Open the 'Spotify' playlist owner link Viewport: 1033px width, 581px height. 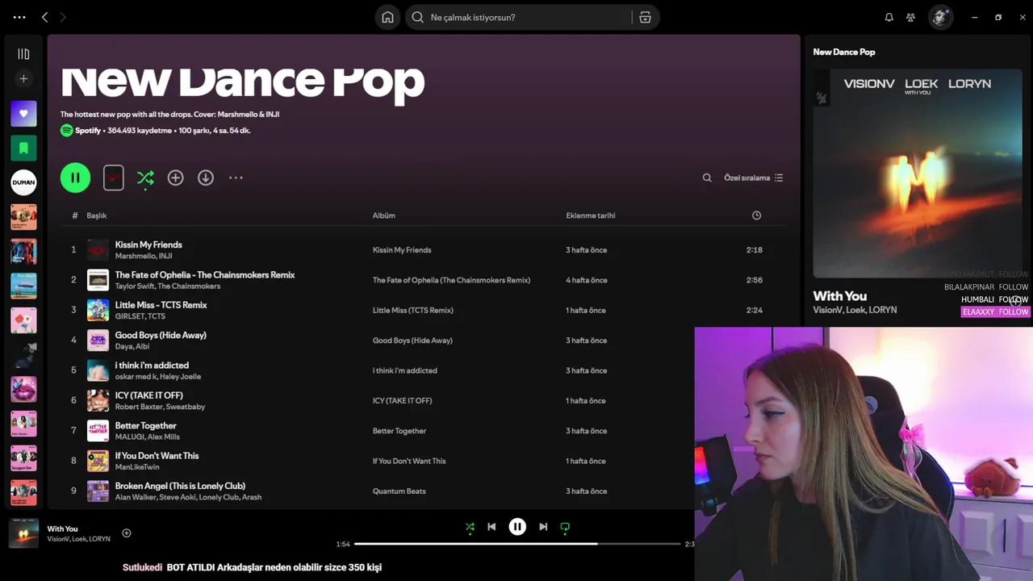coord(88,130)
